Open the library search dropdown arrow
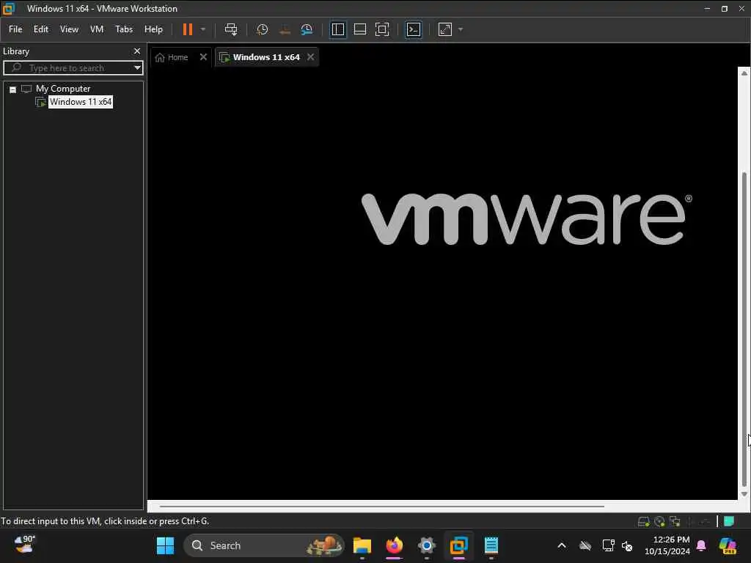Screen dimensions: 751x563 (137, 67)
